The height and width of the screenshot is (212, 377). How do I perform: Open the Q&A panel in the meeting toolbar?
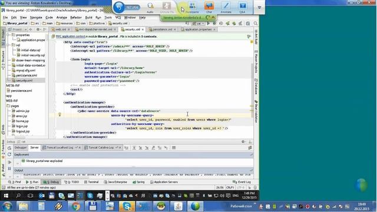click(x=242, y=8)
